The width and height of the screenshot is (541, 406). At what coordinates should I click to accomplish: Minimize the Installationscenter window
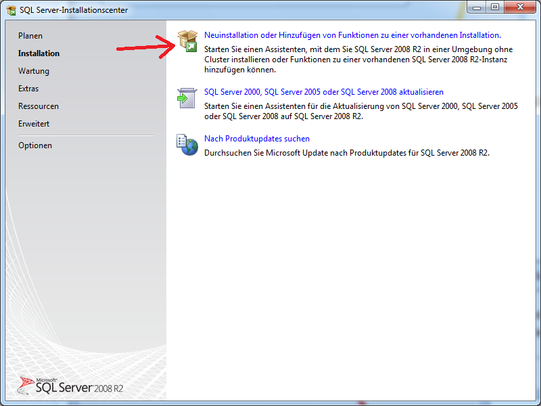click(x=477, y=7)
